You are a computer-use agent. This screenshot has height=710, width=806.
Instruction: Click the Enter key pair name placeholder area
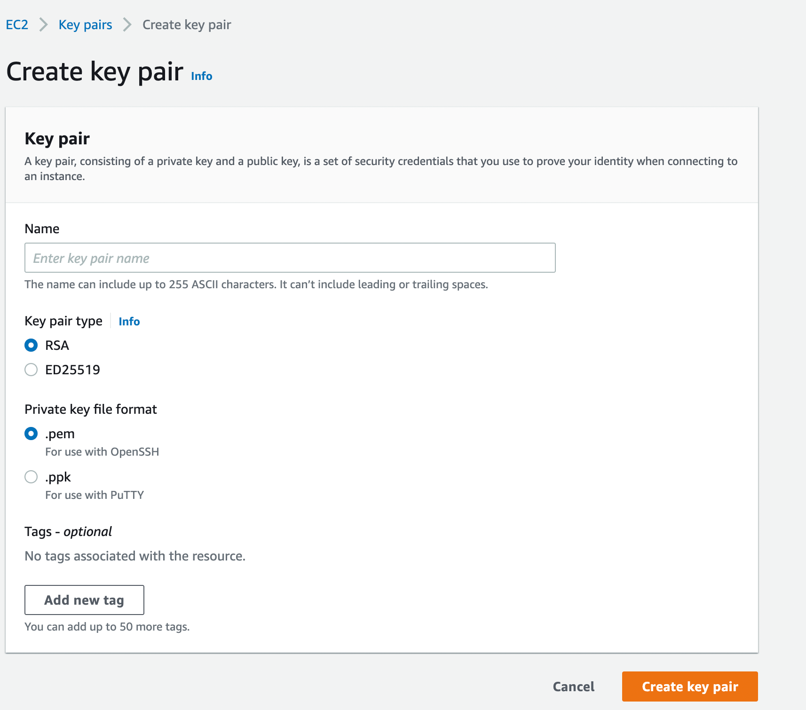(x=90, y=258)
